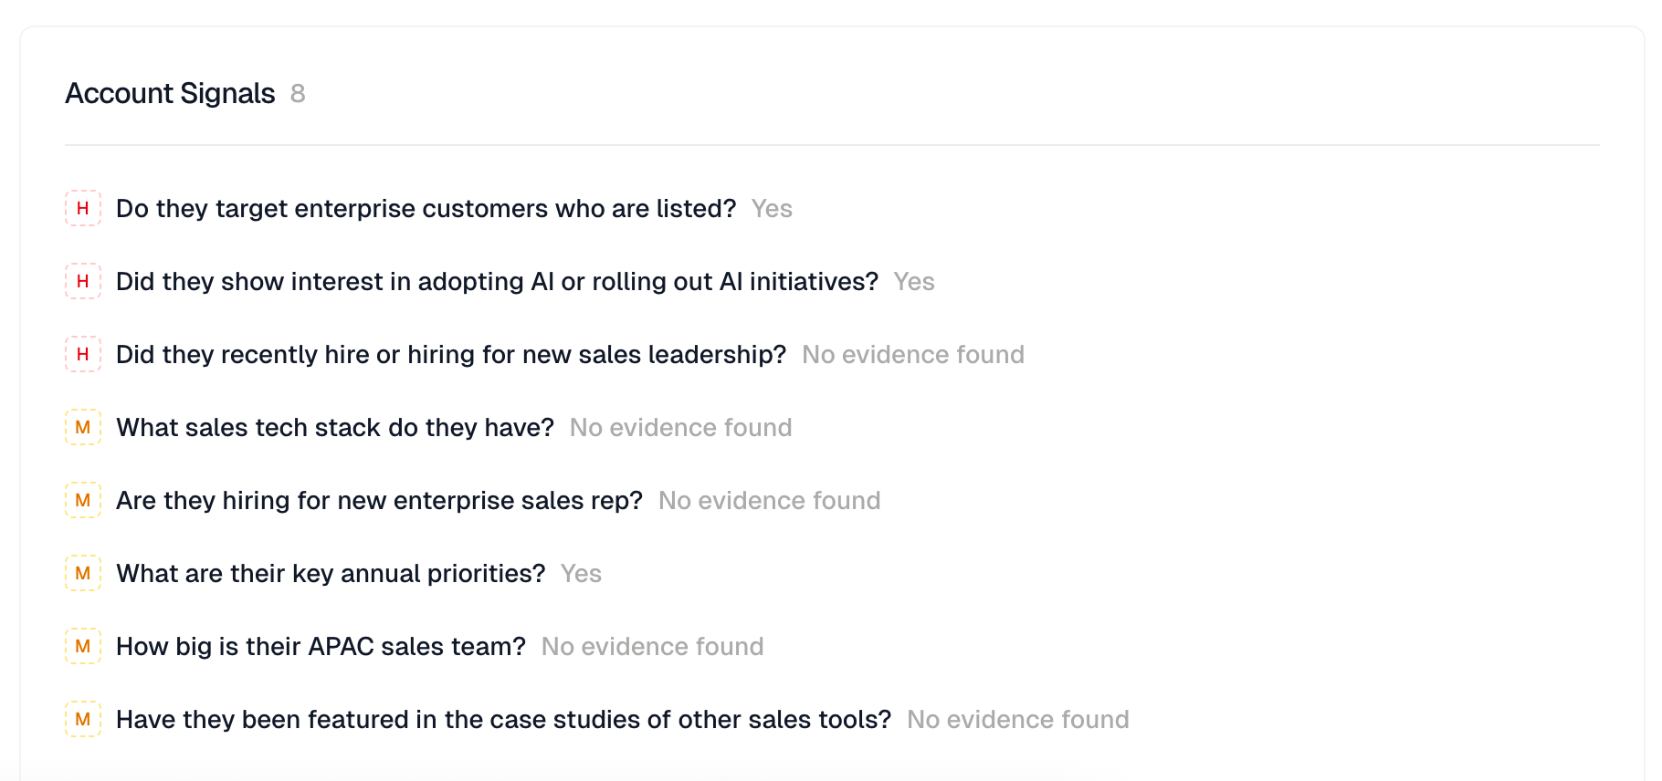
Task: Click the M badge beside APAC sales team question
Action: pyautogui.click(x=83, y=646)
